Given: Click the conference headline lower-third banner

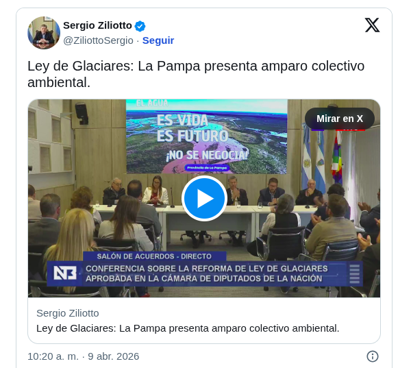Looking at the screenshot, I should 204,273.
